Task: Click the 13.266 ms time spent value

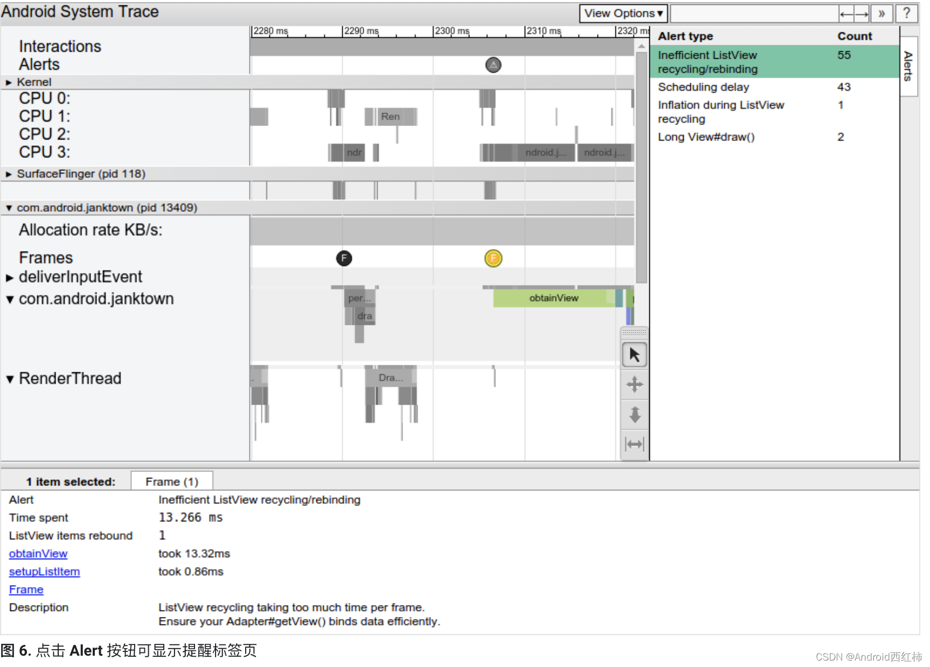Action: pos(190,517)
